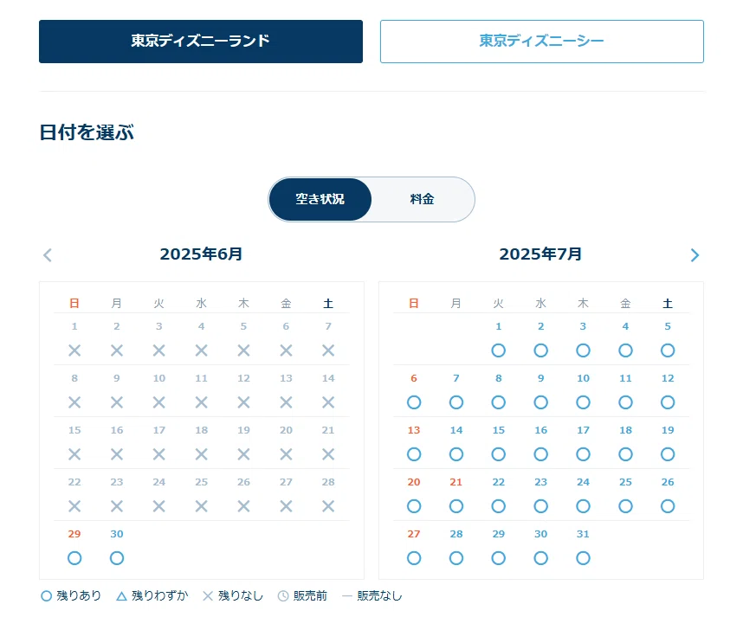Click the 残りなし legend label
Viewport: 730px width, 617px height.
[x=241, y=595]
